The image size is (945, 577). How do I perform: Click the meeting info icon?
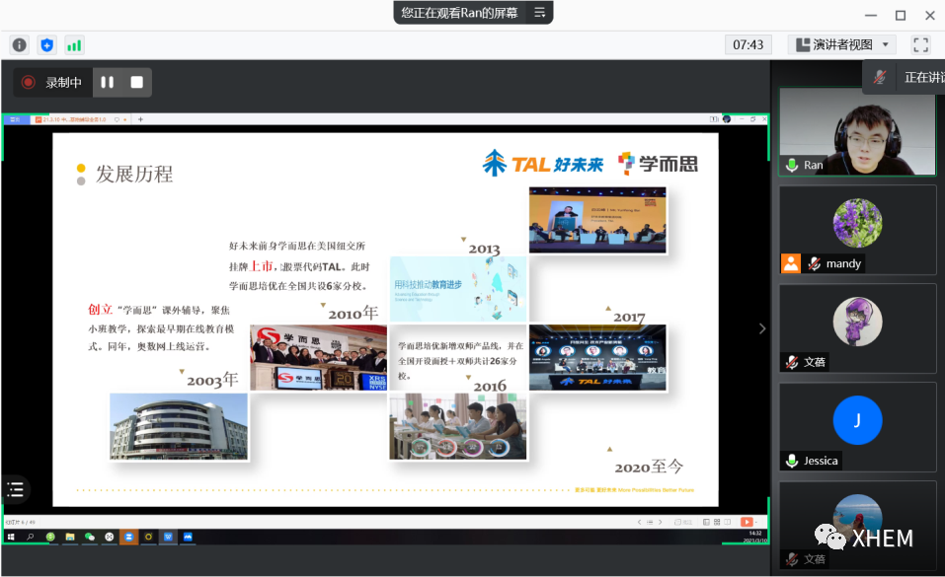(20, 45)
